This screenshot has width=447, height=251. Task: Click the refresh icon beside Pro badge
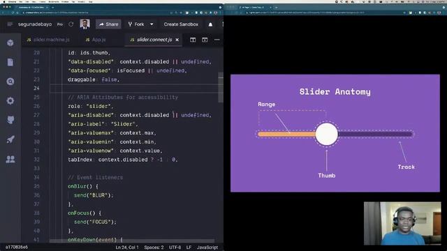[71, 24]
